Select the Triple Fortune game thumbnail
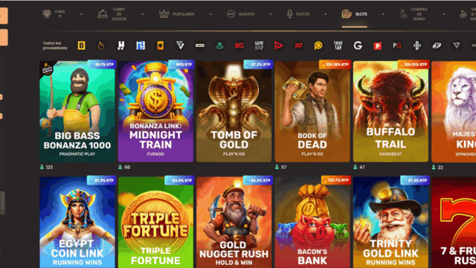 [155, 222]
